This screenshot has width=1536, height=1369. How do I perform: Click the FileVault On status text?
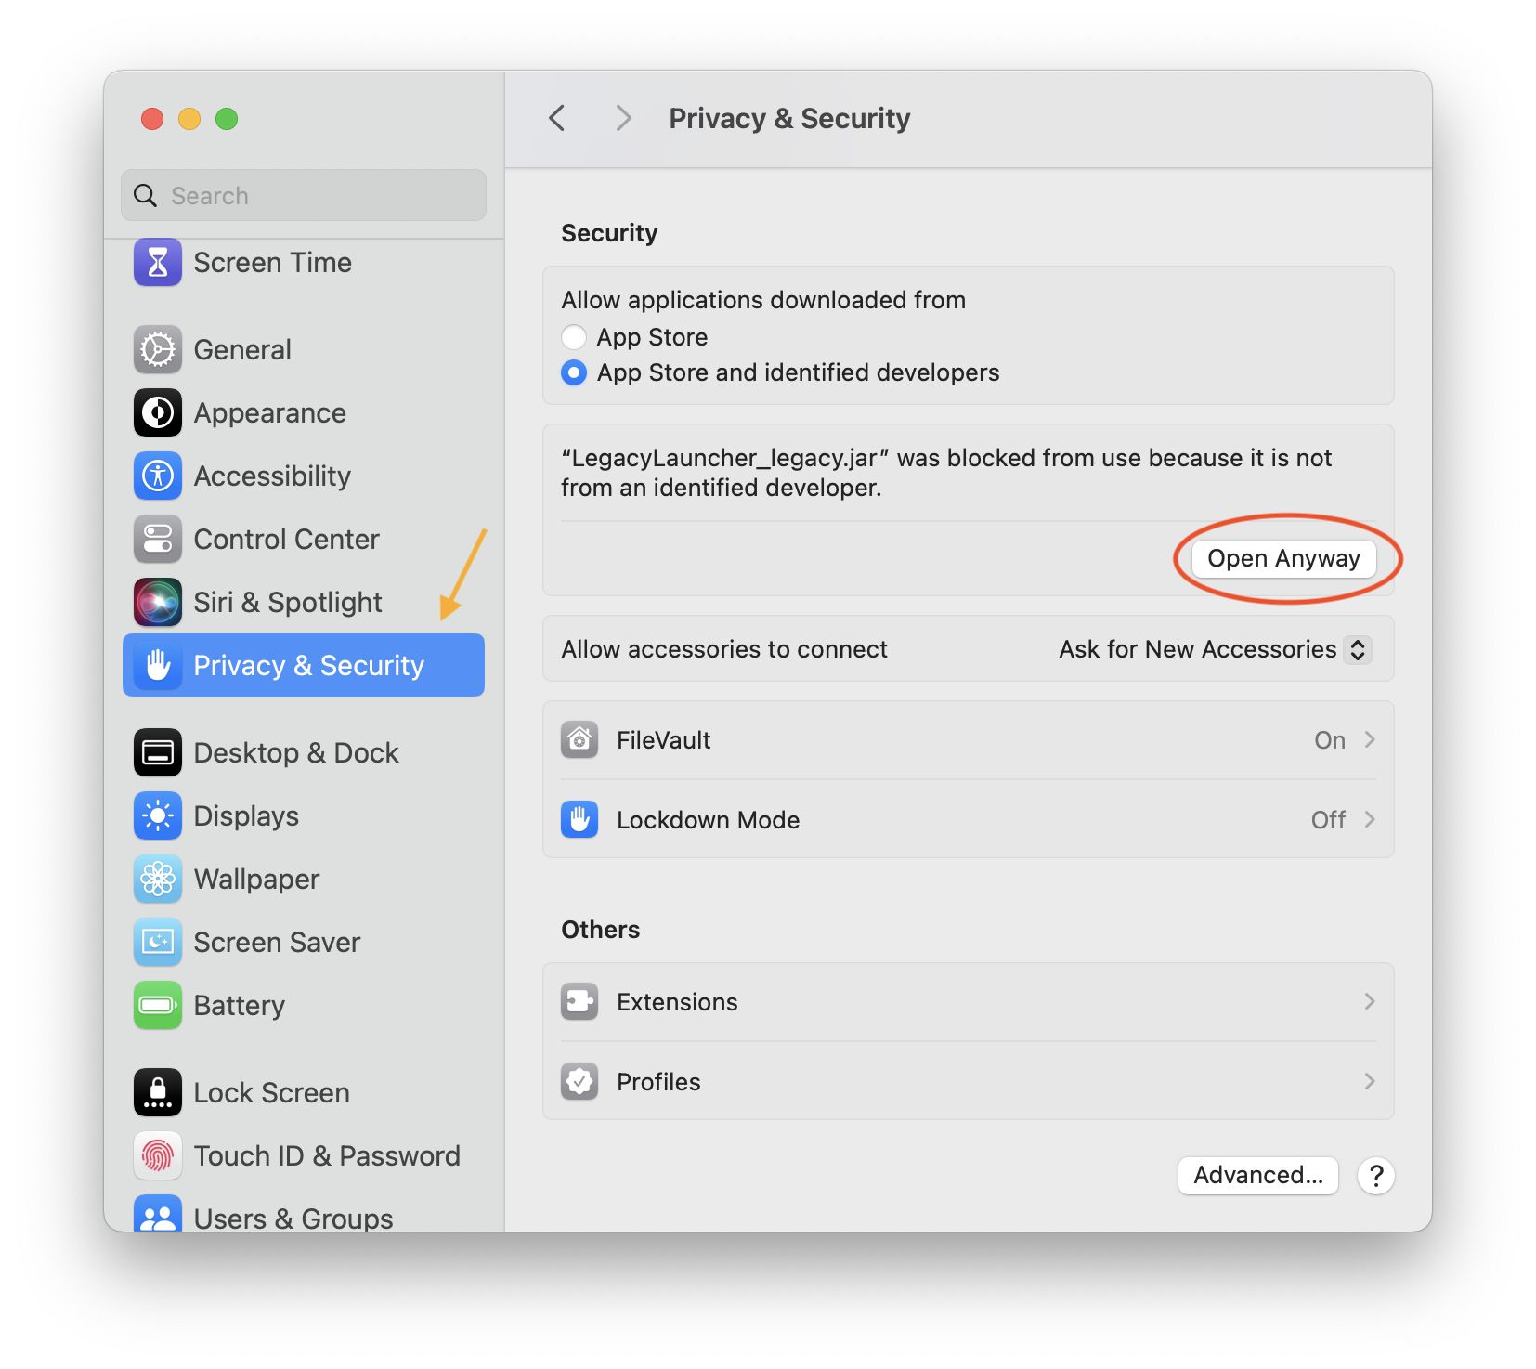point(1329,740)
